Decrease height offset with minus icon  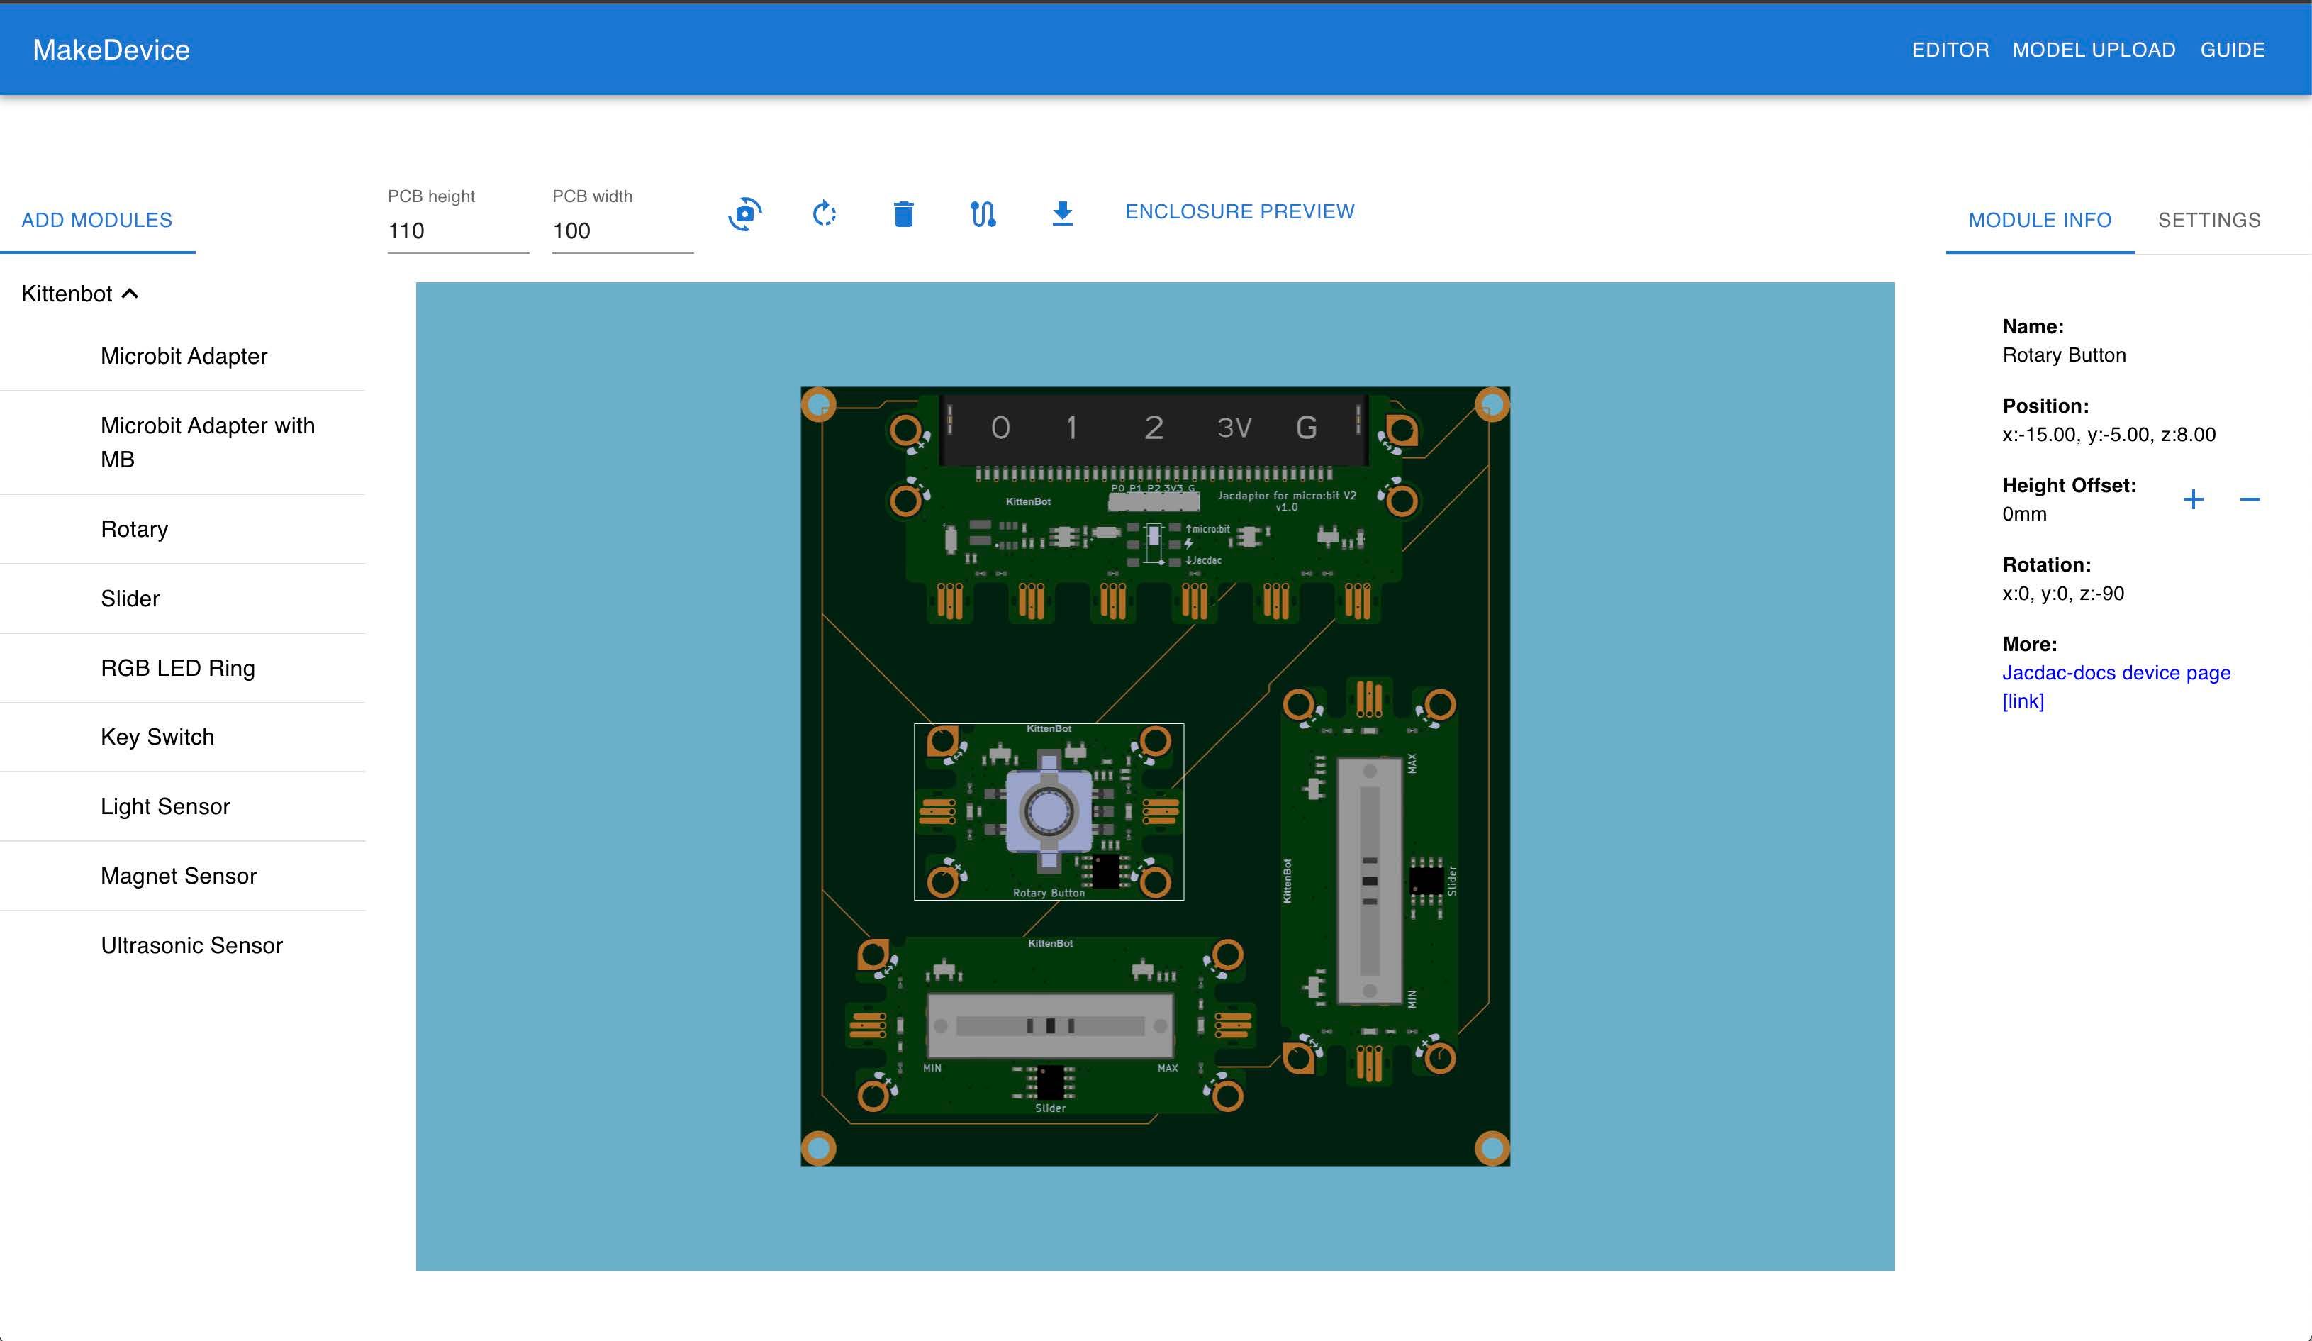pos(2250,499)
